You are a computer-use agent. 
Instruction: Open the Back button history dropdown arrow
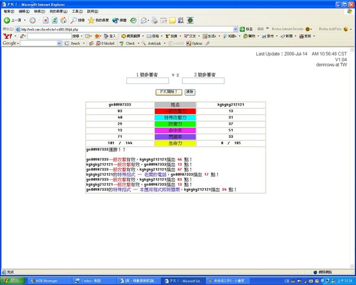(25, 20)
